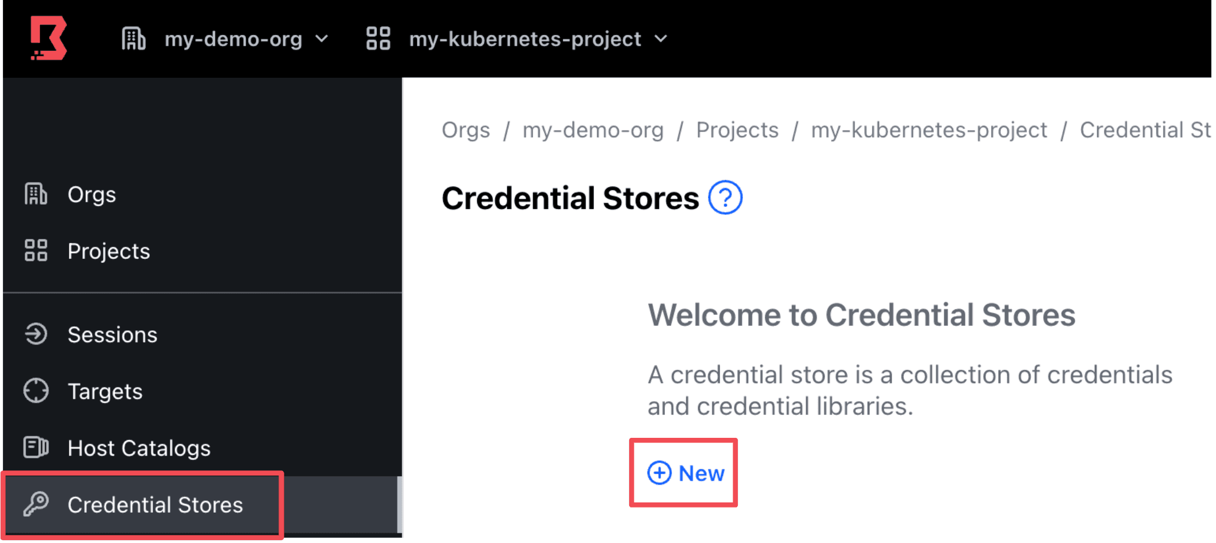Open Credential Stores help question icon
This screenshot has width=1216, height=543.
coord(725,198)
